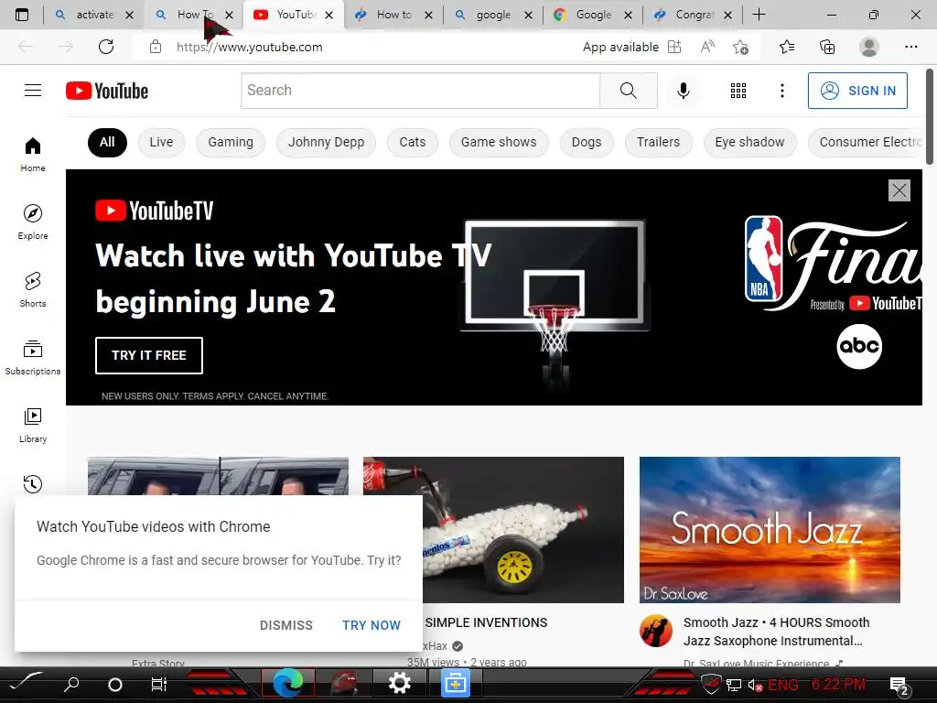Open Subscriptions in sidebar
Screen dimensions: 937x703
pos(33,358)
